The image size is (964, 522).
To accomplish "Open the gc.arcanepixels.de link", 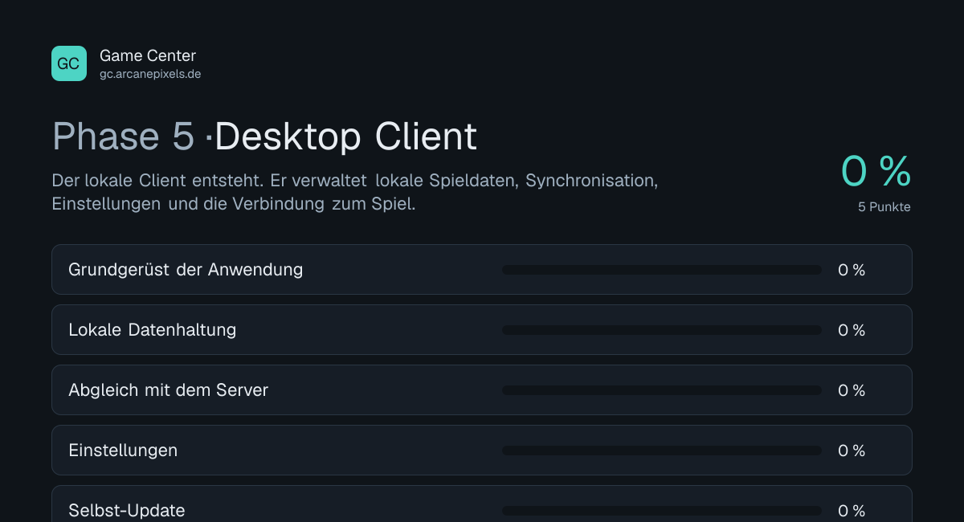I will pos(150,74).
